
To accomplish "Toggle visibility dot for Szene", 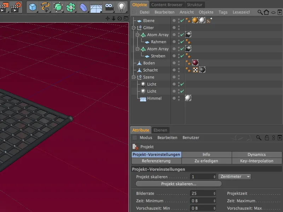I will [174, 77].
